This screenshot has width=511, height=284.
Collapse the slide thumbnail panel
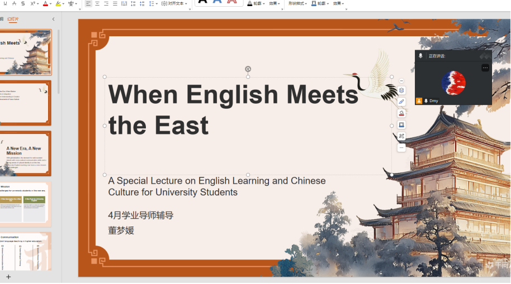pos(54,19)
